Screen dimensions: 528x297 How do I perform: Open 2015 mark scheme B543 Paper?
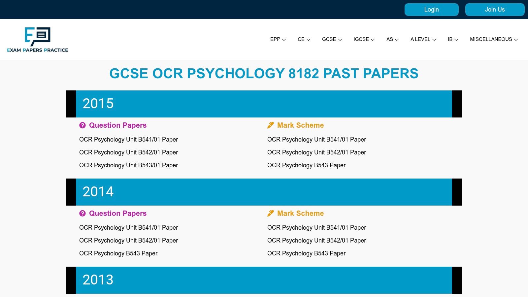(x=306, y=165)
